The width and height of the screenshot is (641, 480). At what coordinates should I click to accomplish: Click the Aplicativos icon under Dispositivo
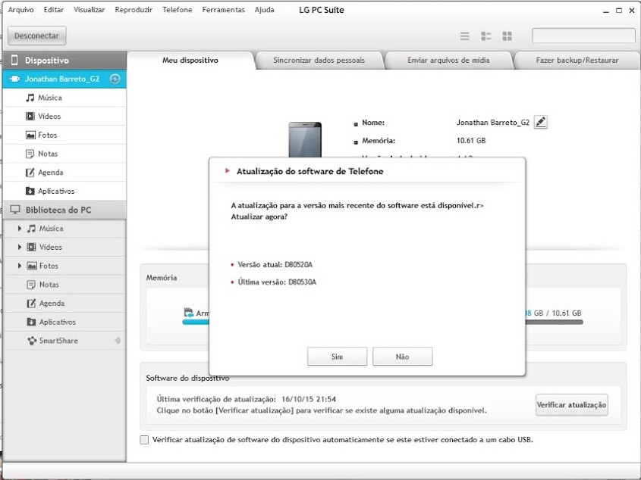pos(30,191)
